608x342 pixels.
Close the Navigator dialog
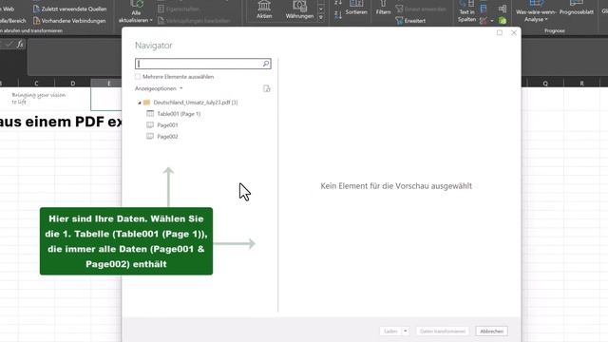click(514, 32)
